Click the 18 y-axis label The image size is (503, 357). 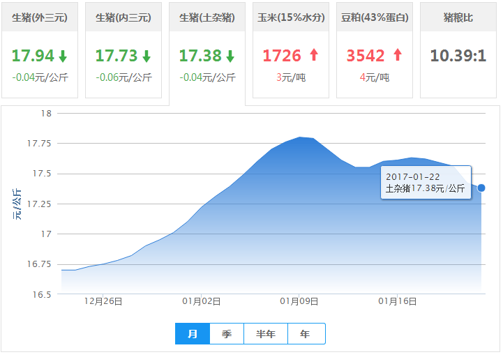46,113
